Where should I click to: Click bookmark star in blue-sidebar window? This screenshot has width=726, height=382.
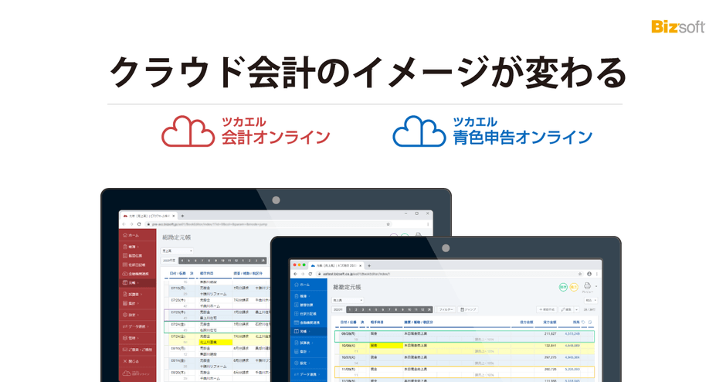(580, 274)
